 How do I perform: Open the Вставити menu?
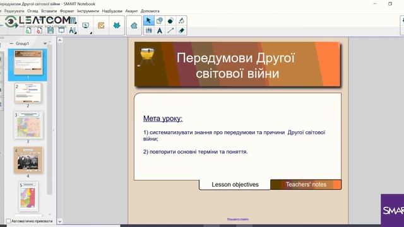[x=49, y=11]
